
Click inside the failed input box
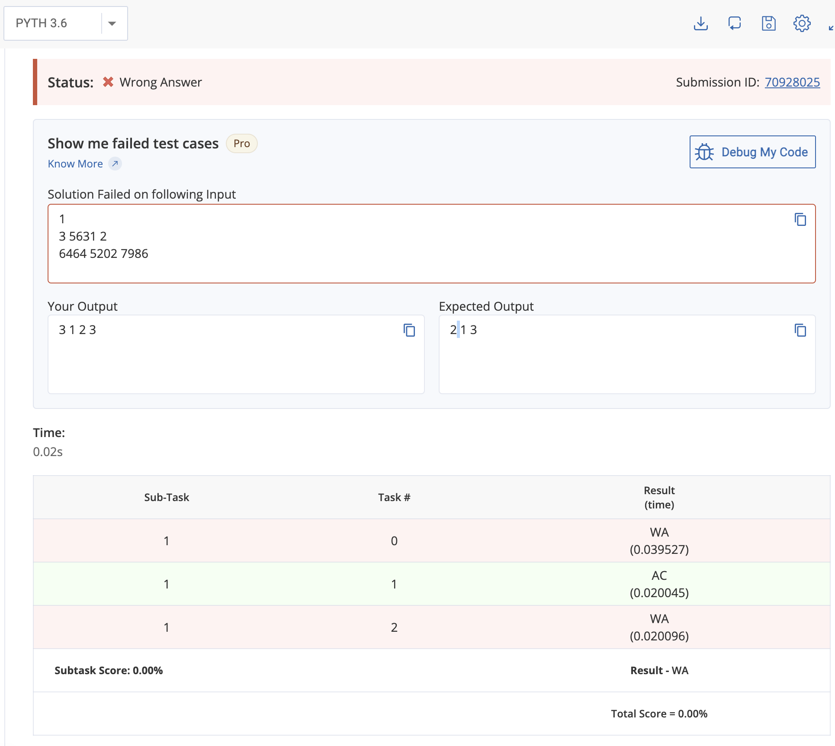[x=431, y=260]
